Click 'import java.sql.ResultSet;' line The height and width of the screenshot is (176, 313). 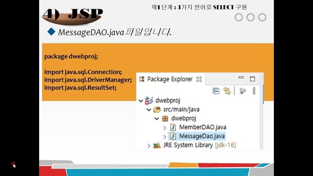tap(80, 88)
